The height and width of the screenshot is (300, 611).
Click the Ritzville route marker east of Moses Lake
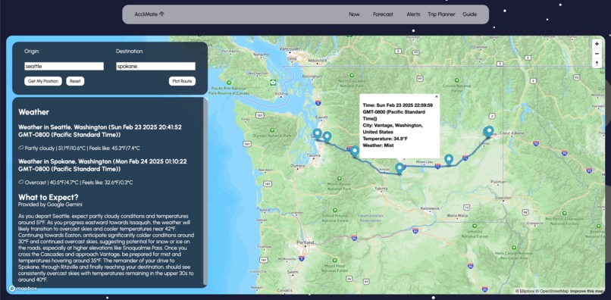point(449,160)
